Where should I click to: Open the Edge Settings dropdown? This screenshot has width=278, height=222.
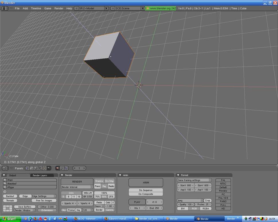pos(44,196)
